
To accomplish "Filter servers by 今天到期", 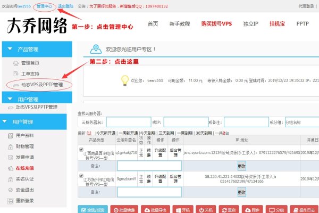I will click(x=148, y=133).
